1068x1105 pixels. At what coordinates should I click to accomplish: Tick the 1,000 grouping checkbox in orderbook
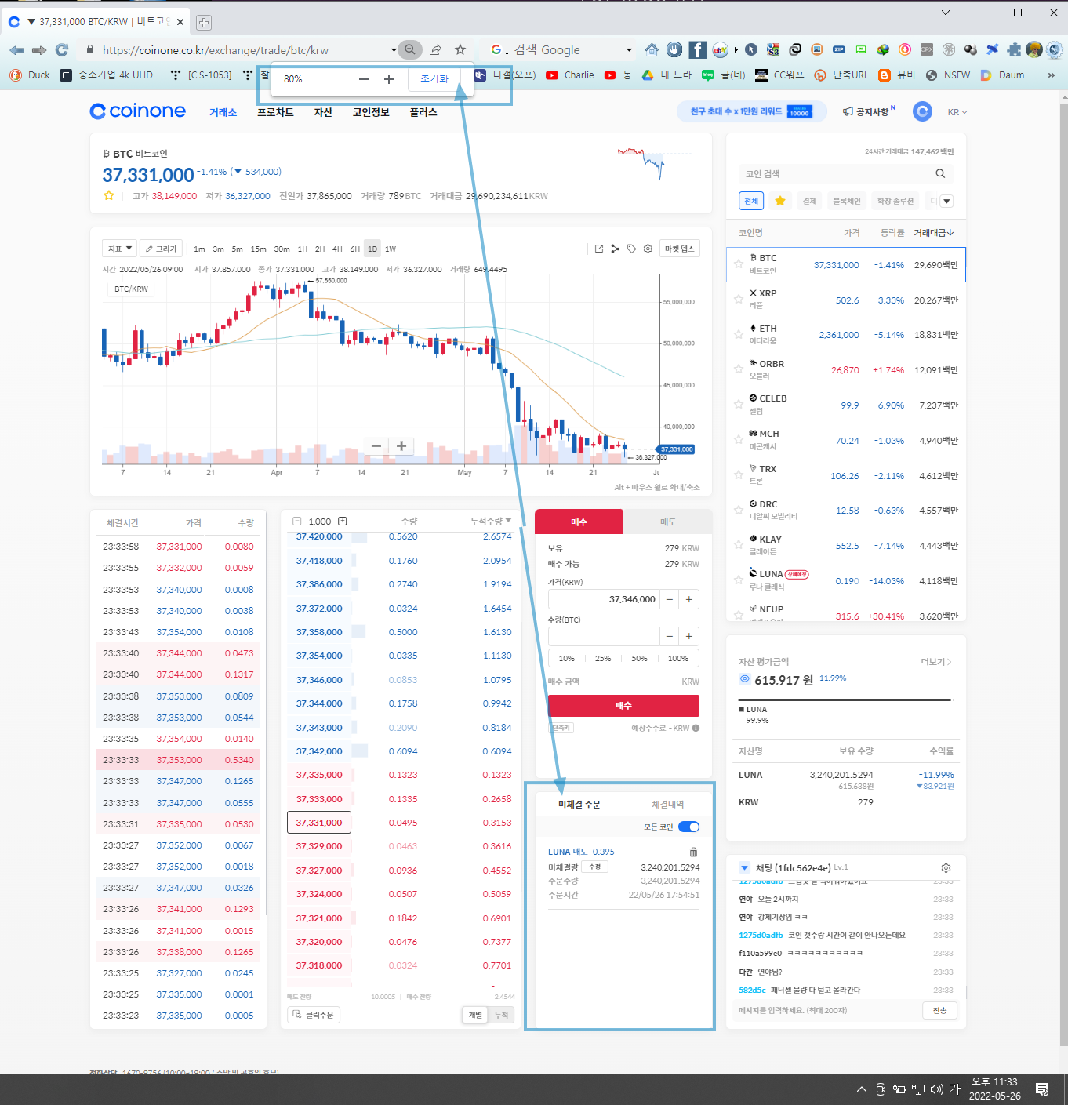[296, 522]
